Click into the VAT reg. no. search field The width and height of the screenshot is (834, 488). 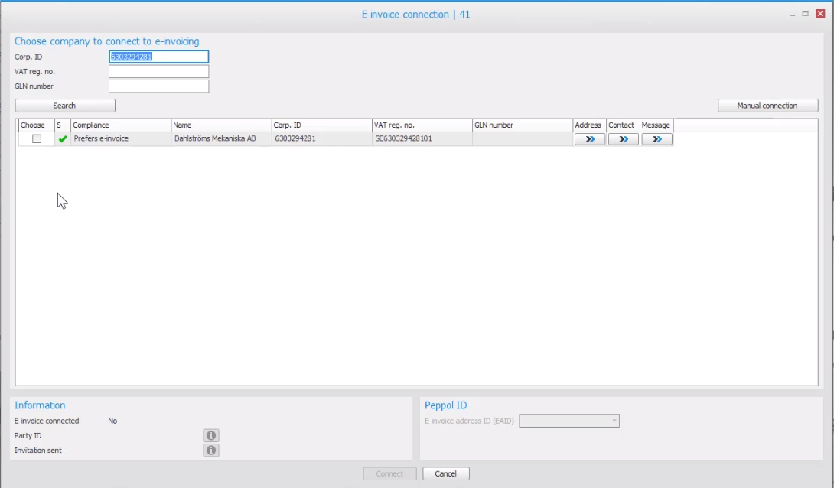[158, 72]
